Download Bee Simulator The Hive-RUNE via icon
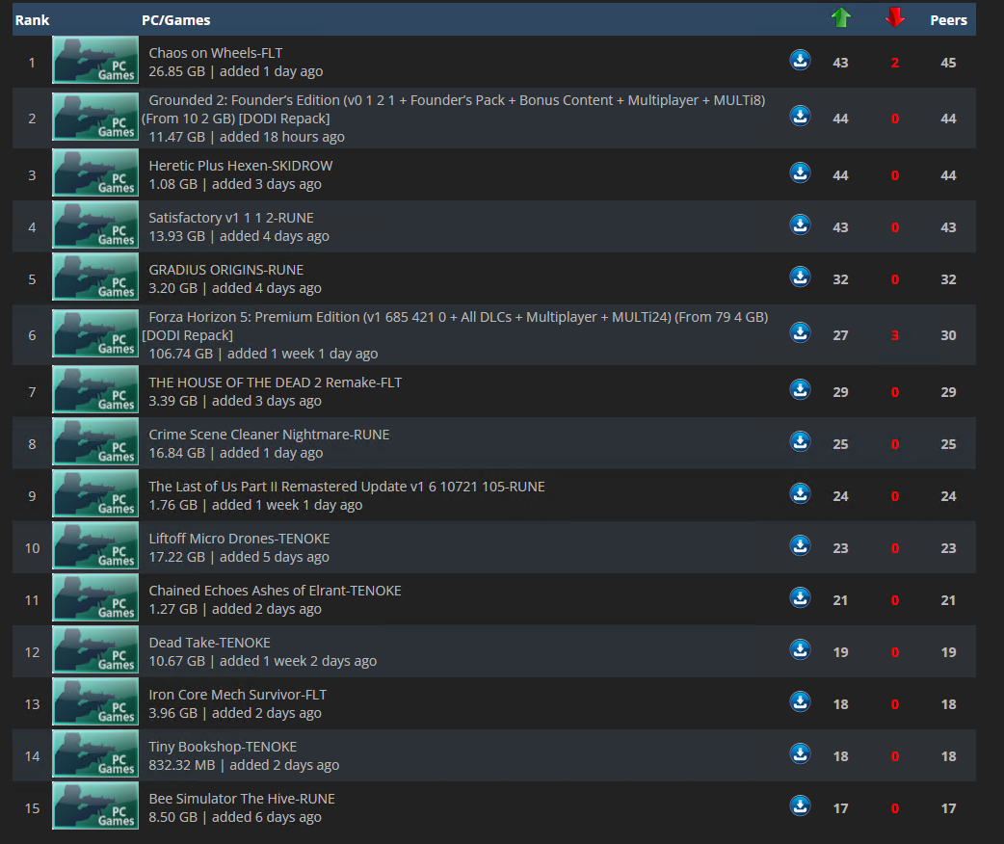Viewport: 1004px width, 844px height. (x=800, y=805)
